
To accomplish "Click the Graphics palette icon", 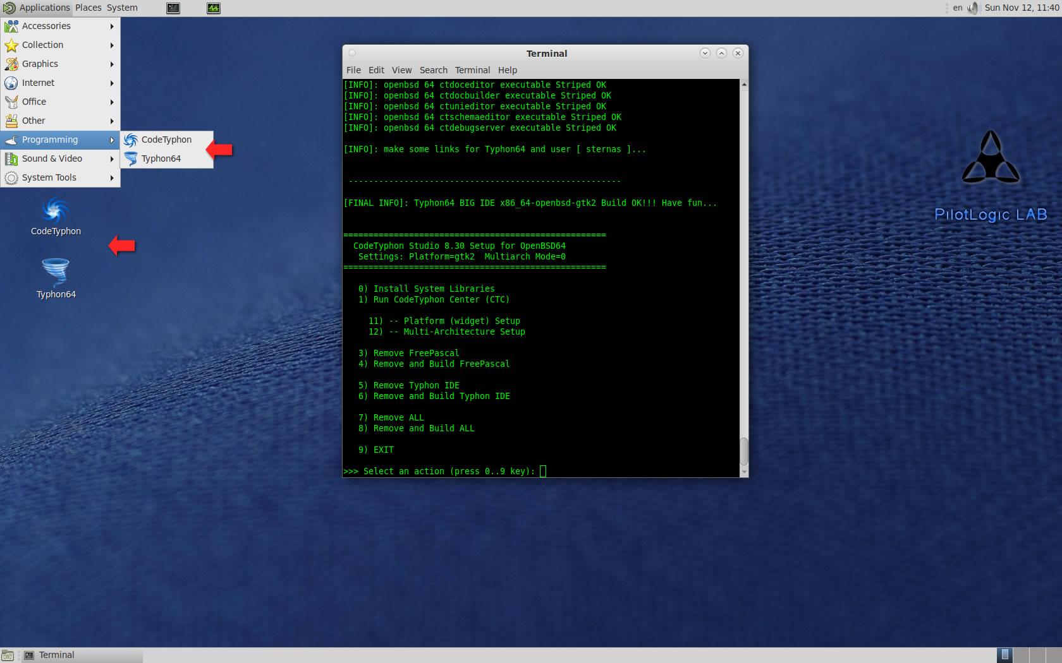I will (11, 64).
